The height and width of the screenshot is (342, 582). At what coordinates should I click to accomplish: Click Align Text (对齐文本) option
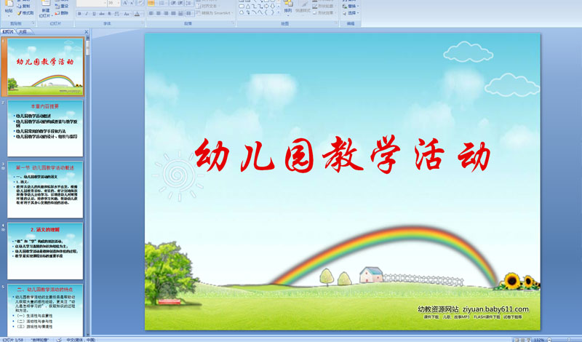click(x=207, y=6)
